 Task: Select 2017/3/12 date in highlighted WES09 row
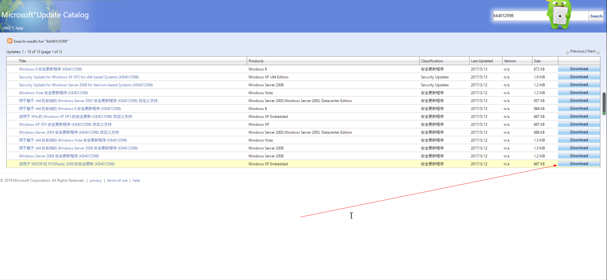click(479, 164)
